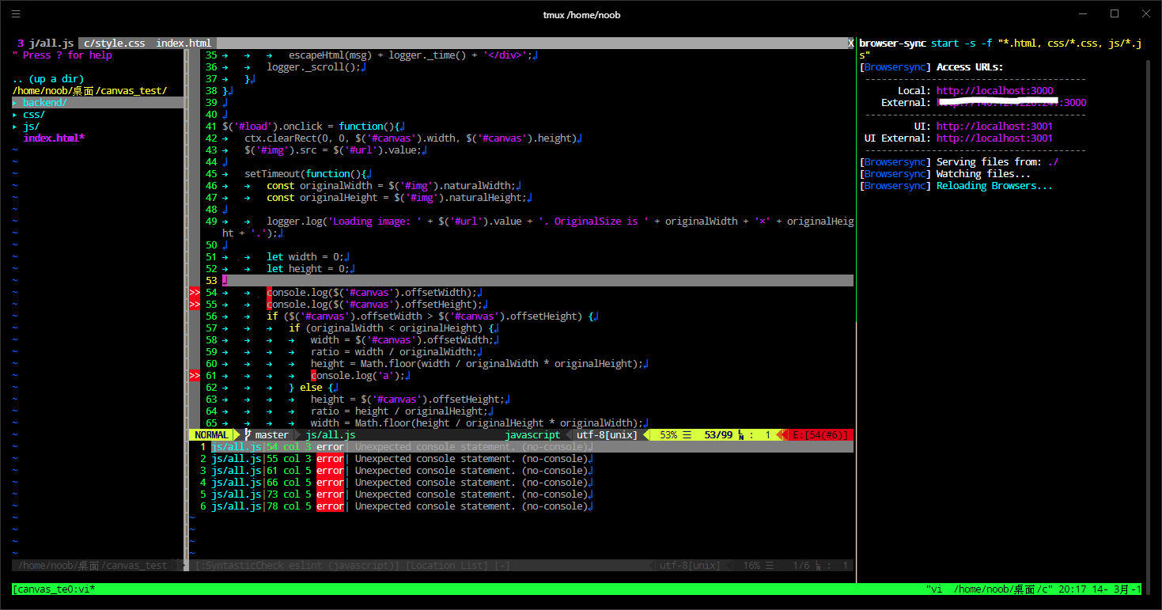Expand the js/ directory node
The width and height of the screenshot is (1162, 610).
tap(30, 127)
